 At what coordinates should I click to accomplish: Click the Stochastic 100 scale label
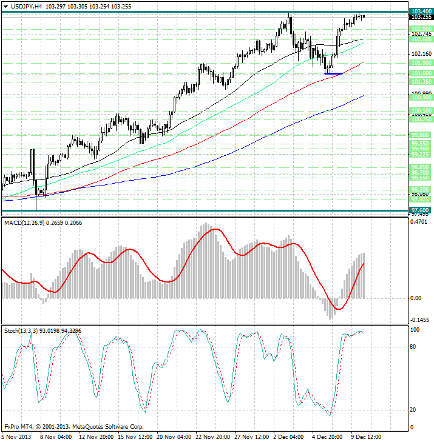(415, 330)
